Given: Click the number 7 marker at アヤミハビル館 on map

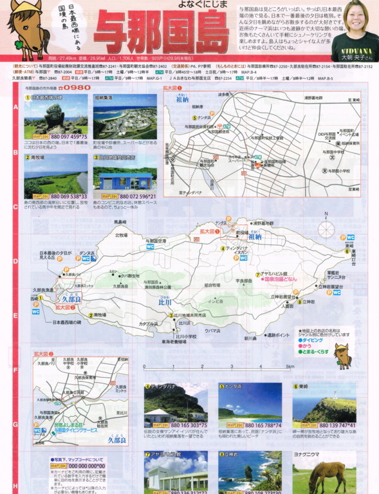Looking at the screenshot, I should (258, 275).
